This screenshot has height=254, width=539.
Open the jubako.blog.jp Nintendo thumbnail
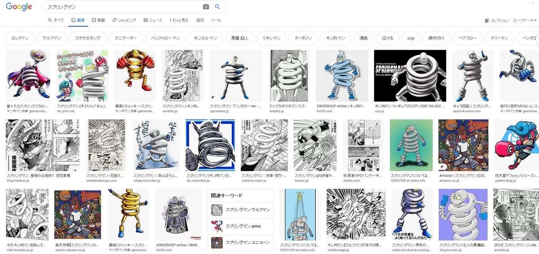(x=516, y=145)
